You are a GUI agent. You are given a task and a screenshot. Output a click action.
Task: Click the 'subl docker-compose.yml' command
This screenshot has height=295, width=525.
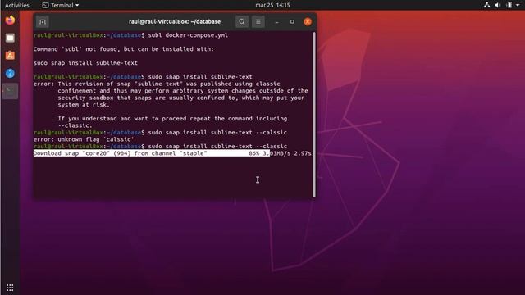pyautogui.click(x=188, y=35)
